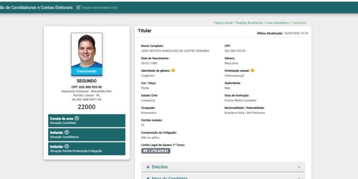Screen dimensions: 358x179
Task: Select the Brasileira Nata / MA-Pedreiras value
Action: [x=245, y=113]
